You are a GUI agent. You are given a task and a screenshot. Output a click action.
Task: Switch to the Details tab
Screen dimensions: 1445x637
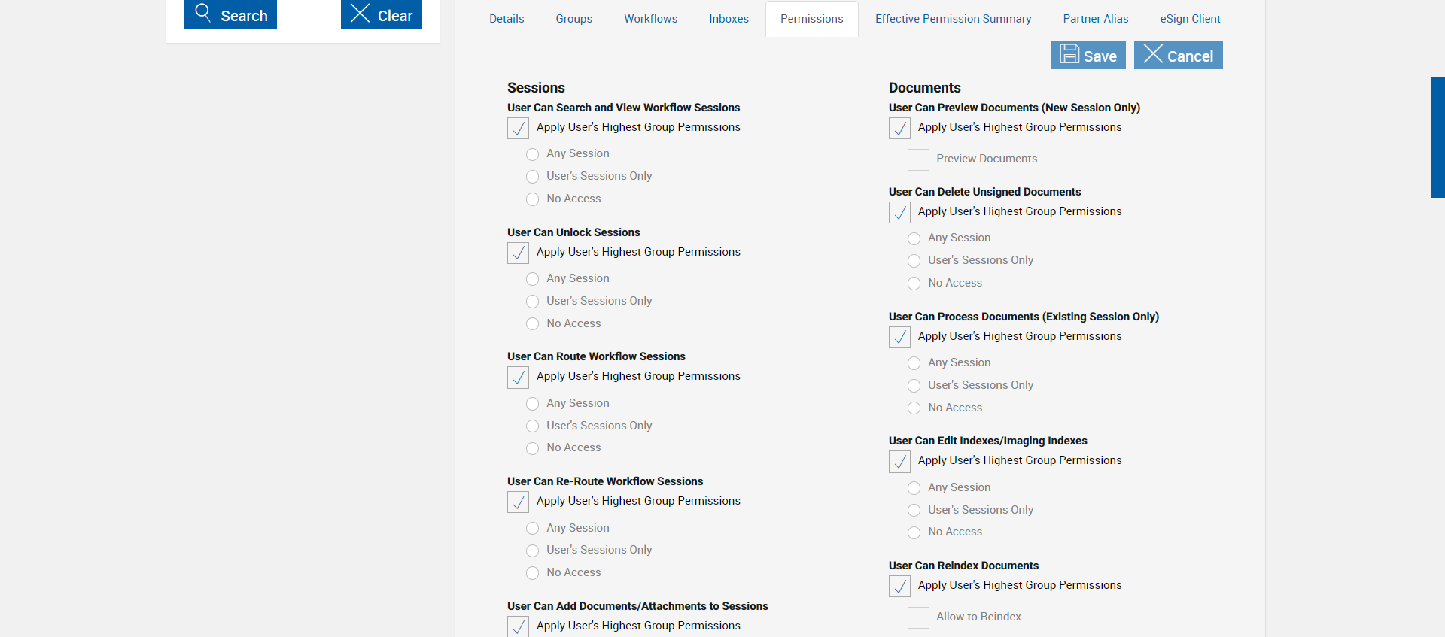coord(507,19)
